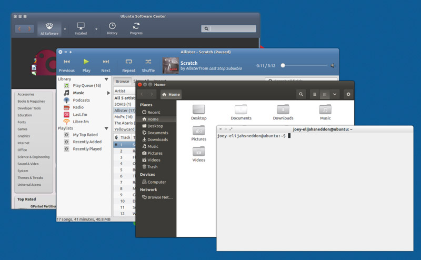Toggle Shuffle mode in music player
The image size is (421, 260).
coord(148,65)
